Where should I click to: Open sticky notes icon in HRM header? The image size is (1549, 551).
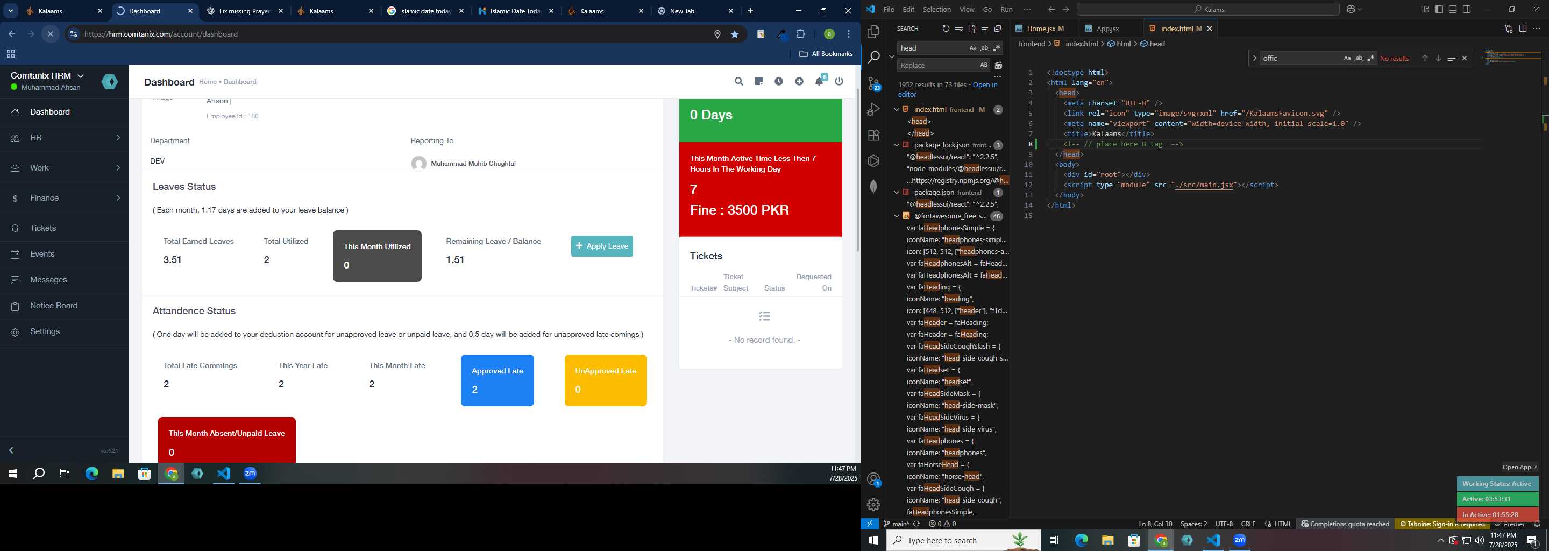point(759,81)
